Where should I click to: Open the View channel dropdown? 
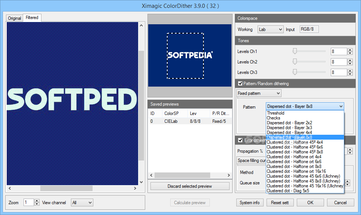82,203
